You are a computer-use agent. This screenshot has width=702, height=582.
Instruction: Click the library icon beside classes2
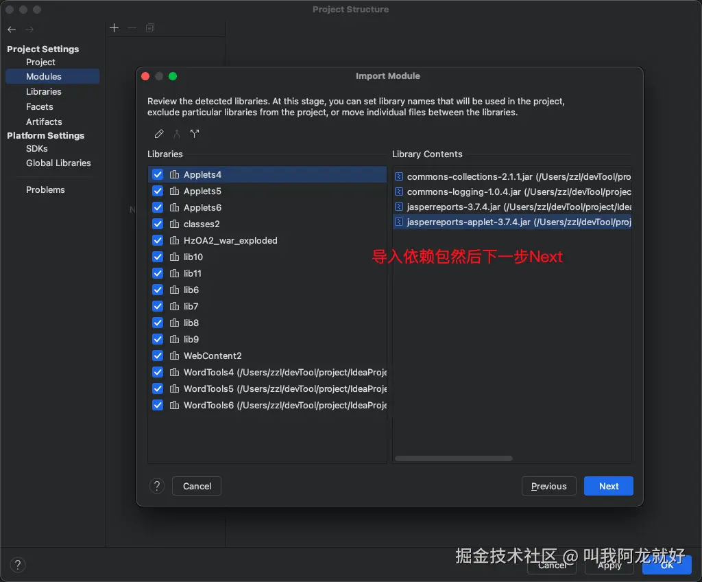coord(174,224)
